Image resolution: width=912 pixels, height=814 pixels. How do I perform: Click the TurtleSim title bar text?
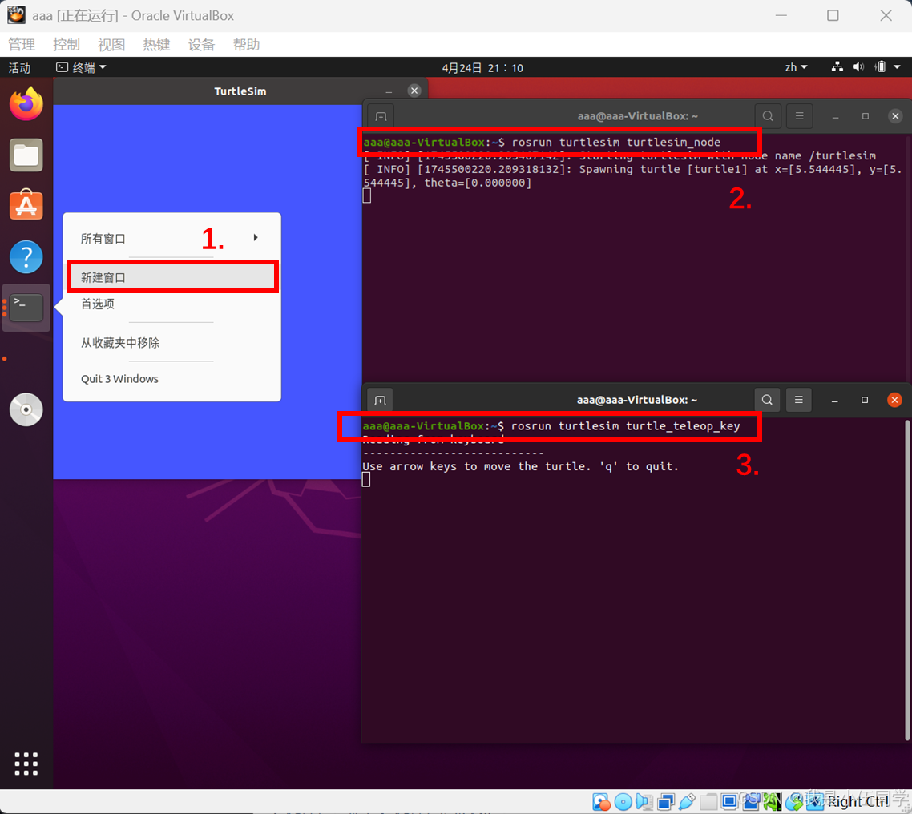[x=240, y=91]
